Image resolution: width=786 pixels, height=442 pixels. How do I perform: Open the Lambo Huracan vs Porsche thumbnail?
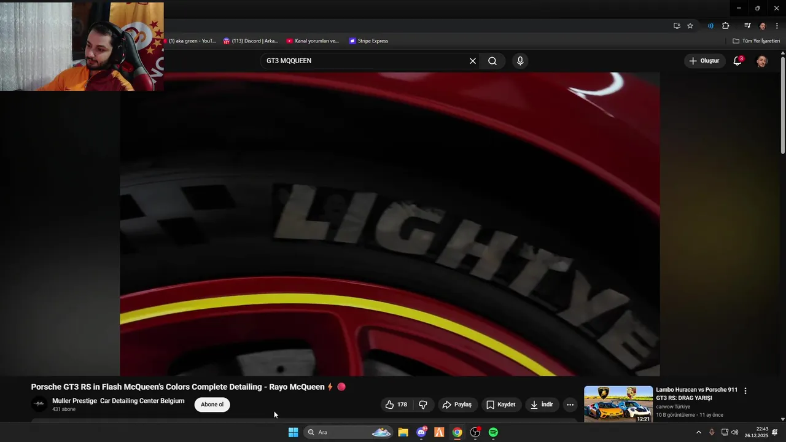[618, 404]
